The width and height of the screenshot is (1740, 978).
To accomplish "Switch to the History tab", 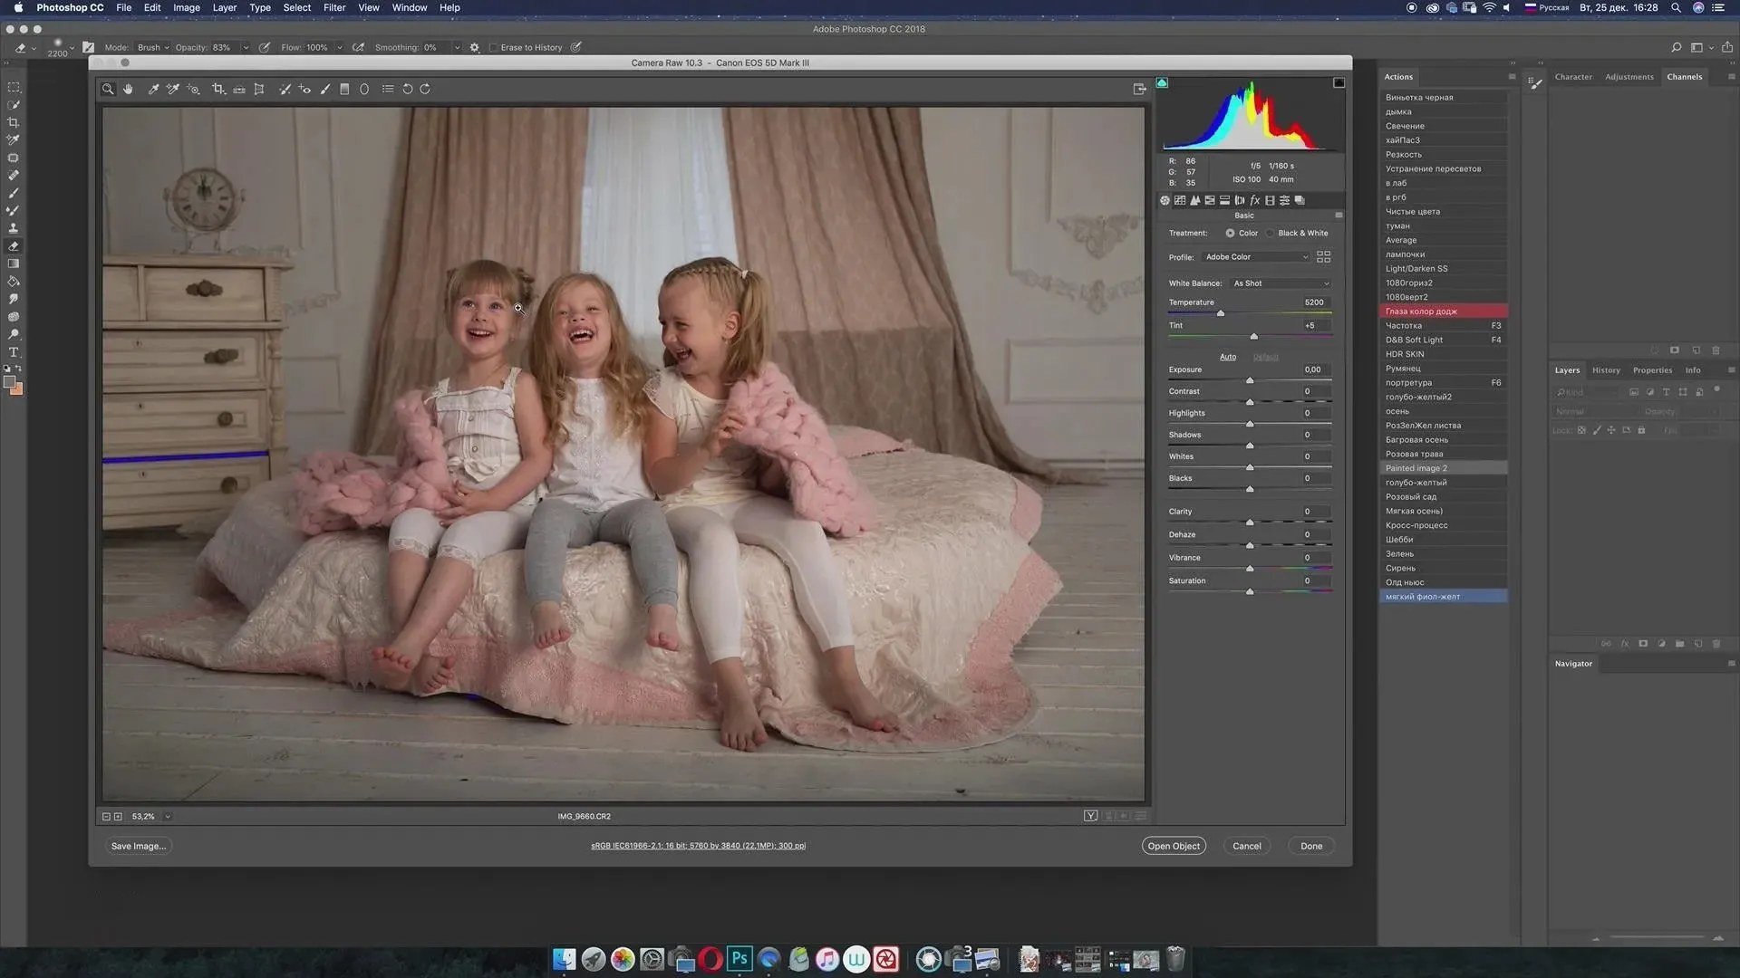I will (1606, 369).
